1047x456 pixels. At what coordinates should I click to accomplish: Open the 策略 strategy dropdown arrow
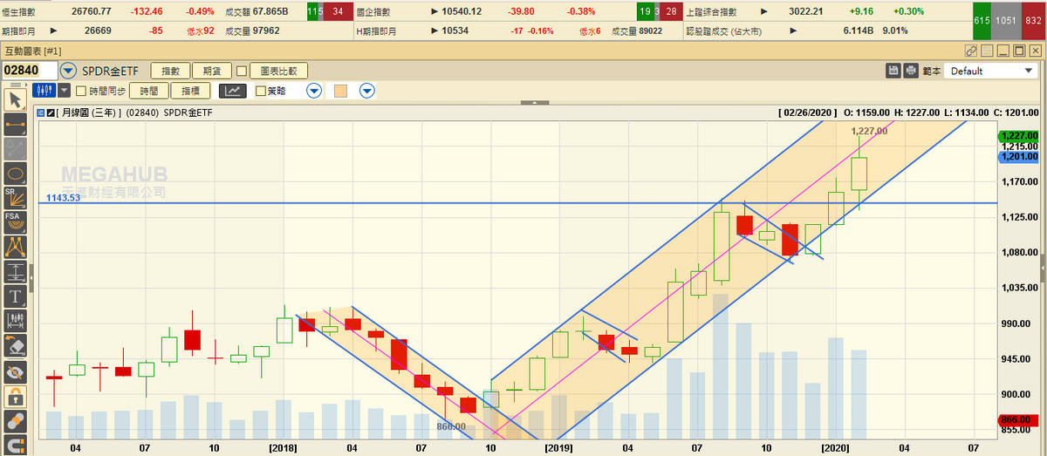(314, 90)
